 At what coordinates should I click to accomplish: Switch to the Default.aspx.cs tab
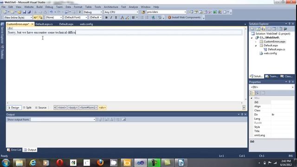(x=44, y=24)
